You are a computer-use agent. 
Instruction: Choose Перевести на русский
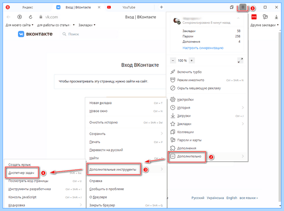pos(126,150)
